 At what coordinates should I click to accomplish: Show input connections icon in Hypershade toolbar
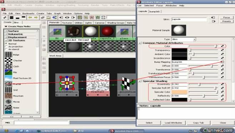click(x=61, y=17)
